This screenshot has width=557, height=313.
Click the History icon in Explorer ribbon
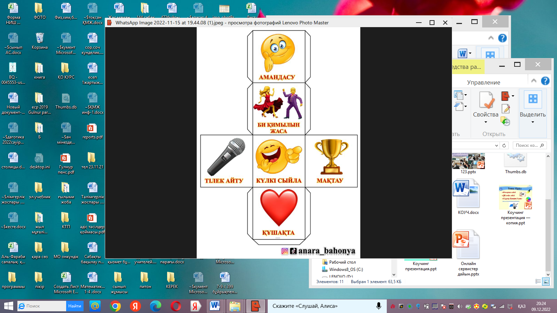click(x=505, y=121)
